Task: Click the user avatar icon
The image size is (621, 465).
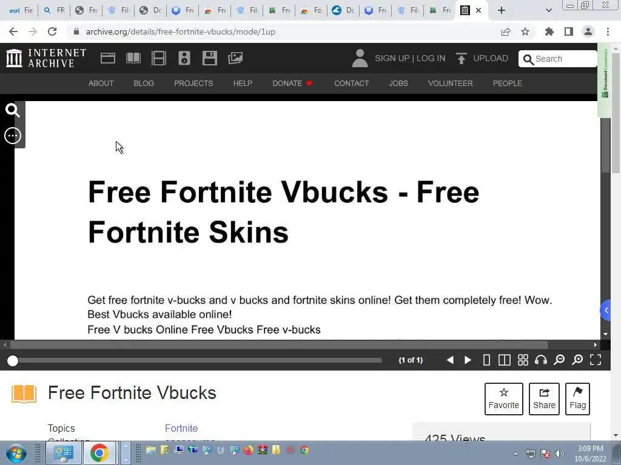Action: tap(360, 58)
